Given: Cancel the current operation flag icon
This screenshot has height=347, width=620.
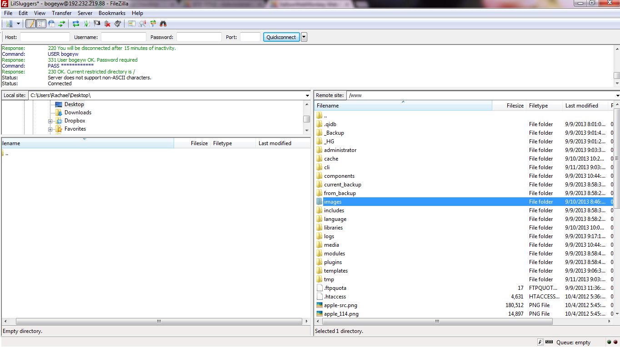Looking at the screenshot, I should pos(97,24).
